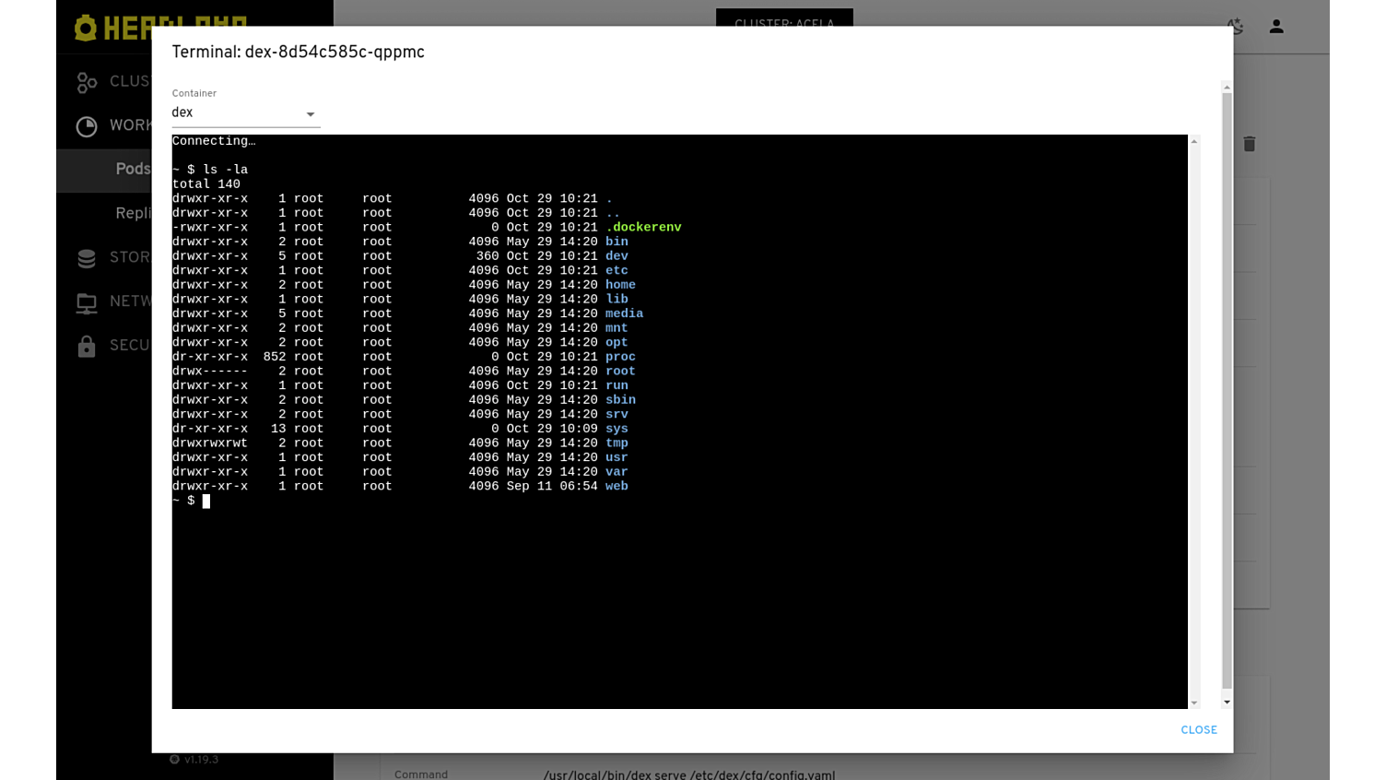
Task: Click the Storage database icon in the sidebar
Action: point(87,258)
